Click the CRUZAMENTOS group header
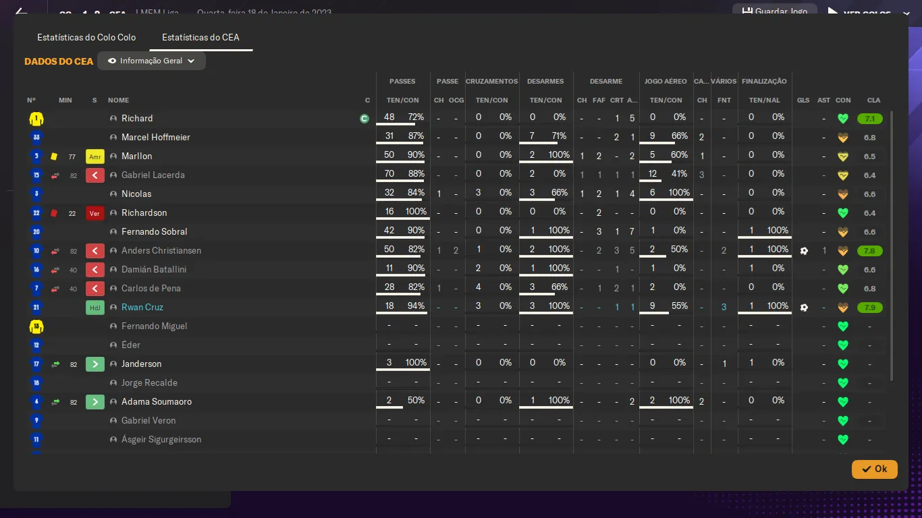 pos(491,82)
